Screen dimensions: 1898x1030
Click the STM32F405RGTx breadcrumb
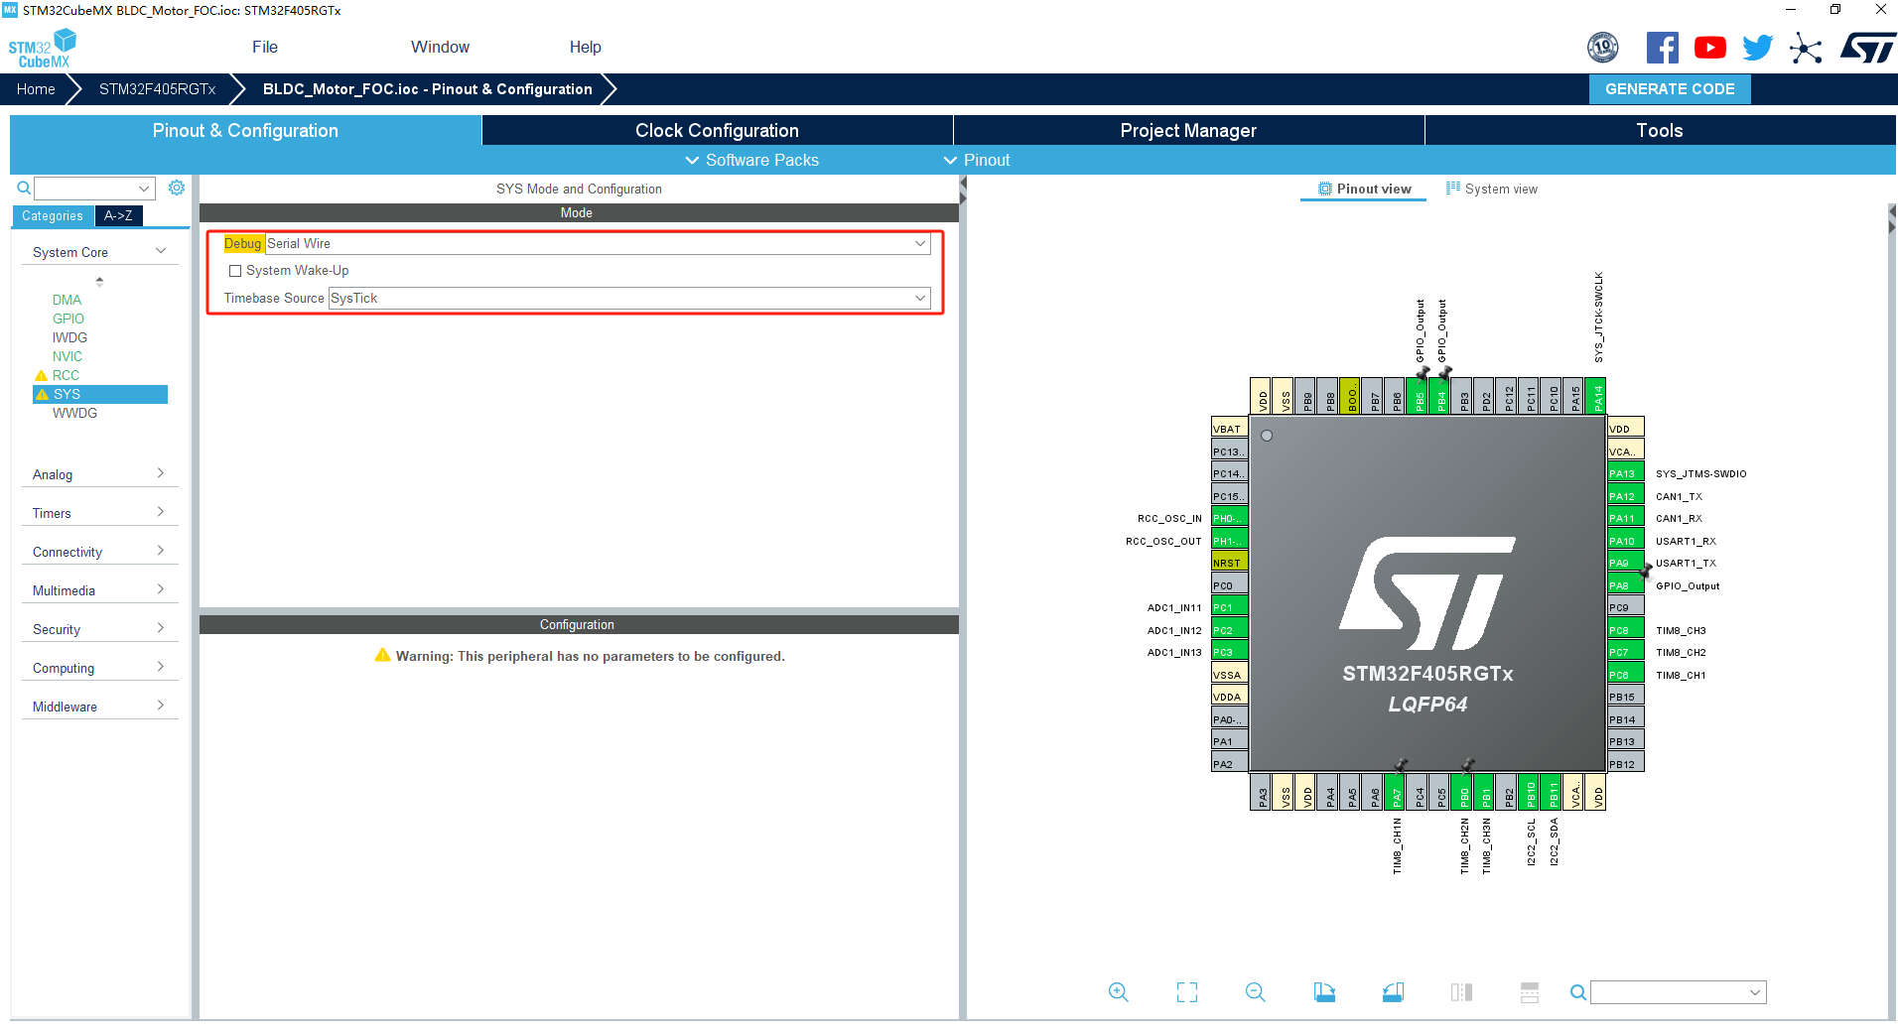(x=157, y=88)
